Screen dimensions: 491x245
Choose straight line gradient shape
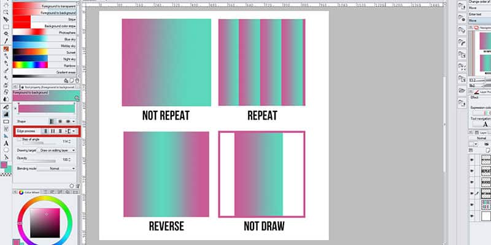coord(52,121)
